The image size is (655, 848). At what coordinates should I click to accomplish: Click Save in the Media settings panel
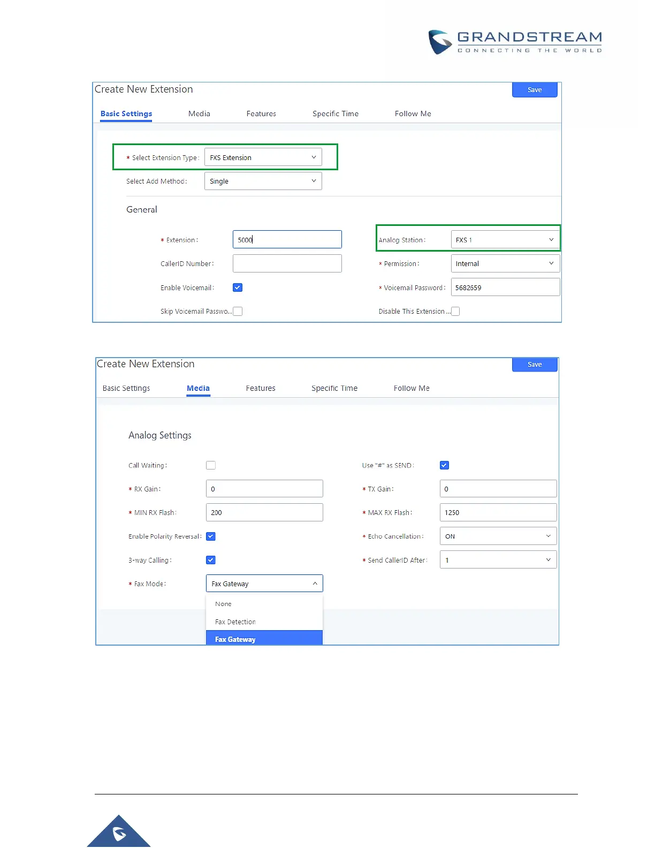[x=535, y=365]
